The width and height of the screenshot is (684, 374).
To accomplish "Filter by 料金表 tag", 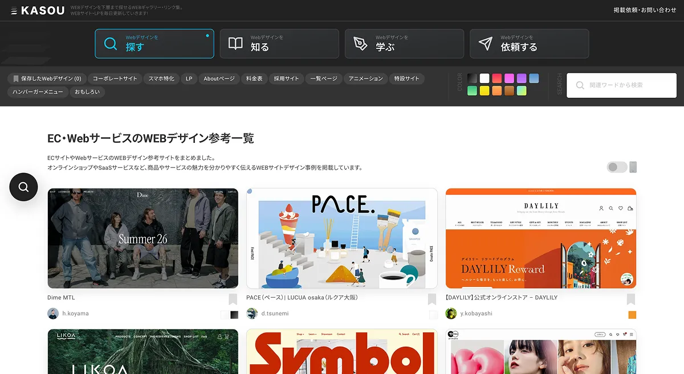I will coord(254,79).
